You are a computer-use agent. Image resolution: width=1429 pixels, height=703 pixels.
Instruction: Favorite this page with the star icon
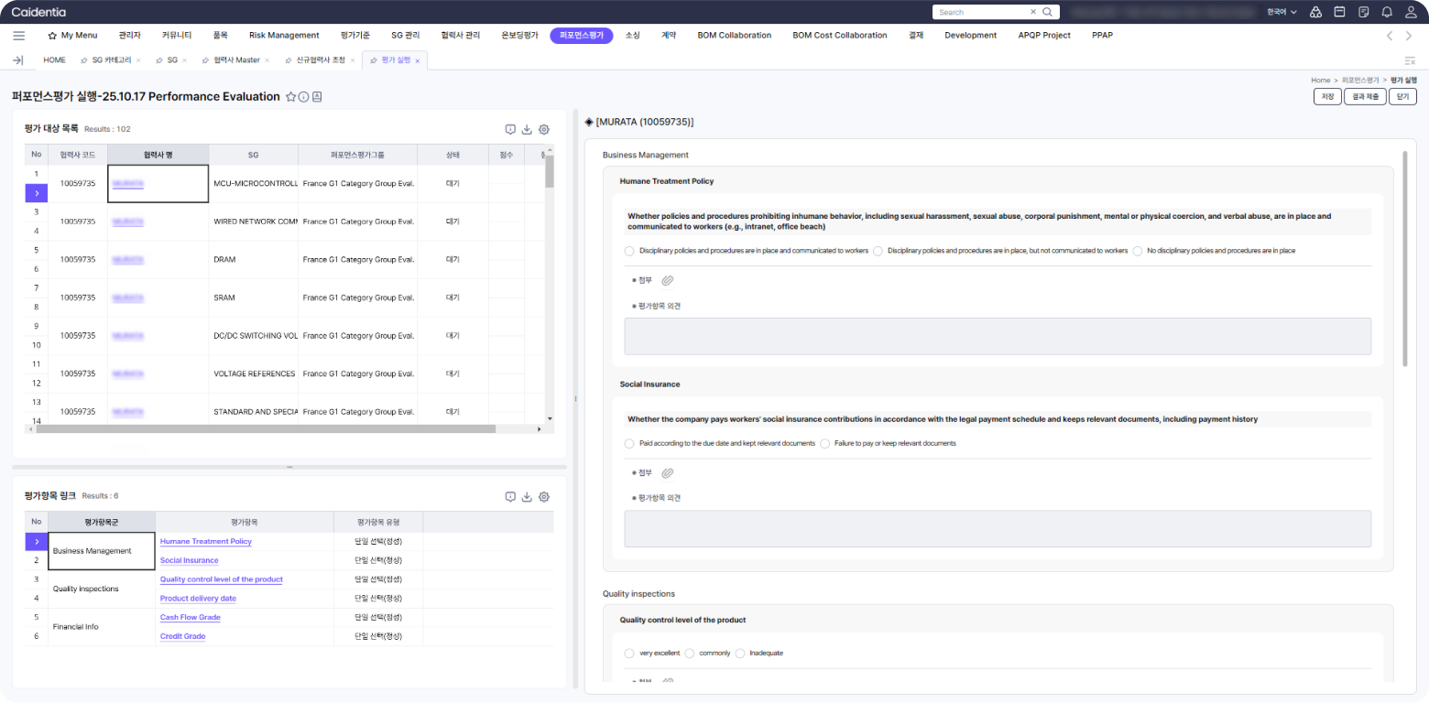point(290,97)
